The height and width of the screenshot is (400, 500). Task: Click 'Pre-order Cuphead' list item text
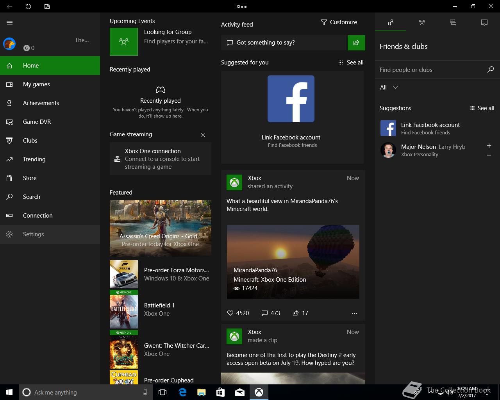169,380
